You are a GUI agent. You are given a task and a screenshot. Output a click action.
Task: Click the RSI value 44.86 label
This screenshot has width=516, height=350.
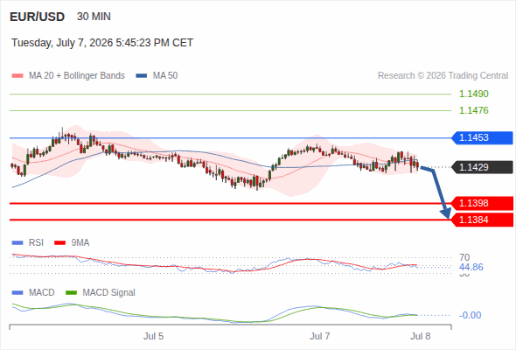(x=471, y=267)
